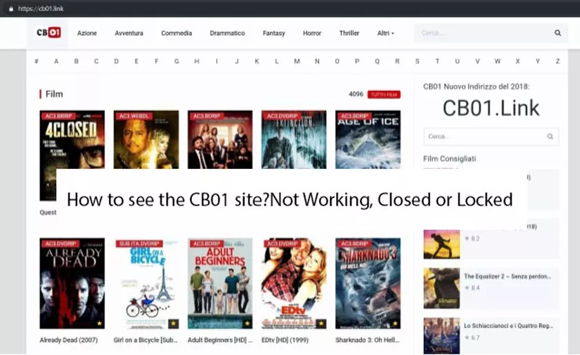Image resolution: width=580 pixels, height=355 pixels.
Task: Filter films by letter H
Action: [x=197, y=61]
